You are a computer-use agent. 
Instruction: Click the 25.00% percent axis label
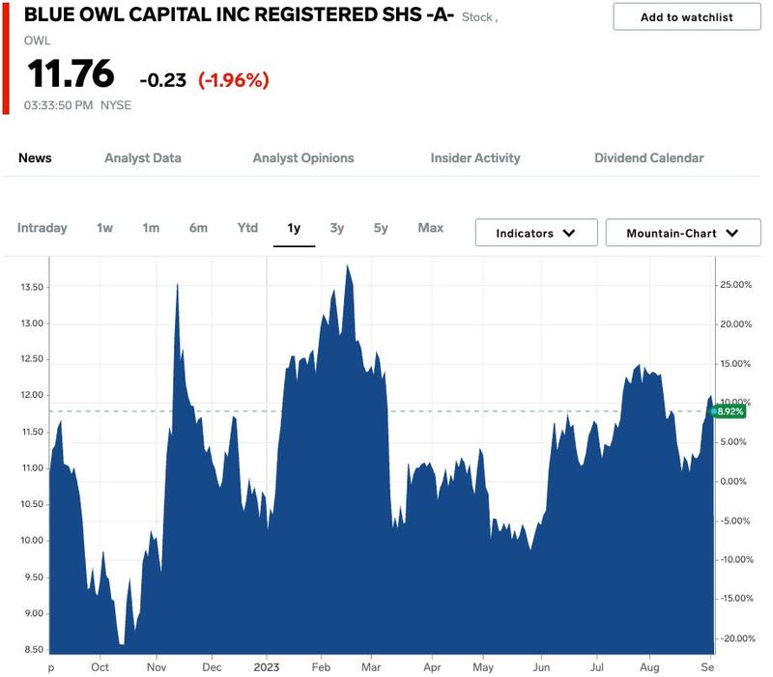pos(735,285)
